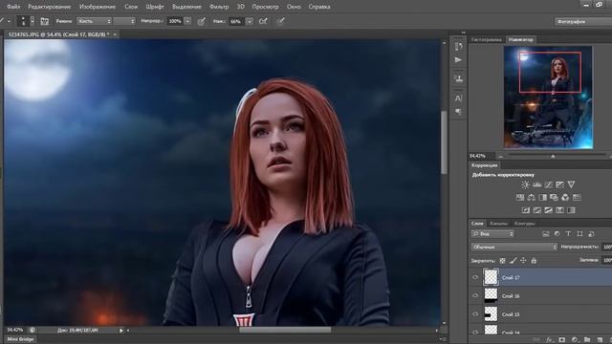This screenshot has width=612, height=344.
Task: Add a Black & White adjustment
Action: tap(542, 198)
